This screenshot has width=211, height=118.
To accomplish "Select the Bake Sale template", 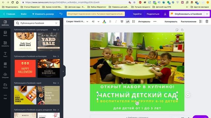I will (x=25, y=42).
